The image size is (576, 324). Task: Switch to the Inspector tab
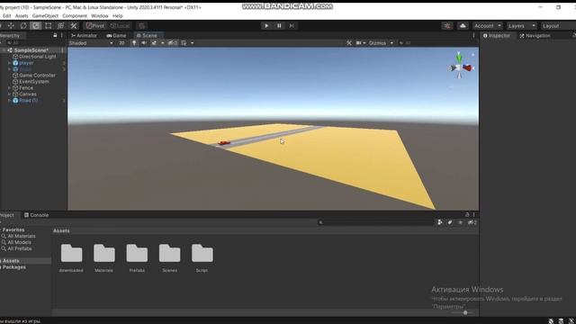click(497, 36)
